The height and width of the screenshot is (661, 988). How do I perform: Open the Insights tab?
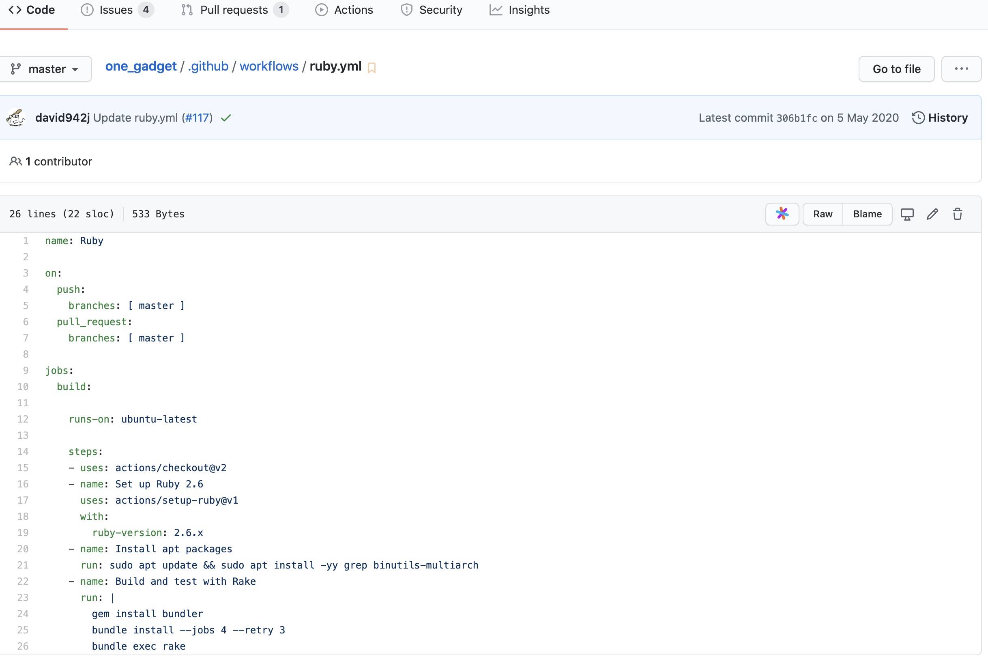pyautogui.click(x=519, y=10)
